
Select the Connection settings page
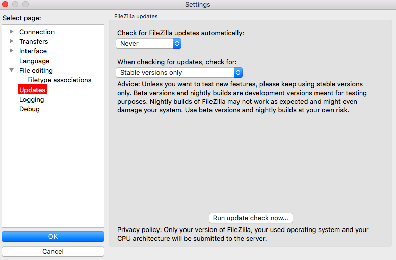click(x=37, y=32)
